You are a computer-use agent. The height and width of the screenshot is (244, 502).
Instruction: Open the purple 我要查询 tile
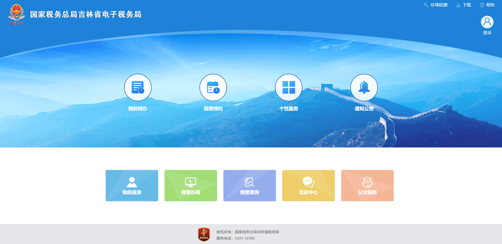coord(249,185)
